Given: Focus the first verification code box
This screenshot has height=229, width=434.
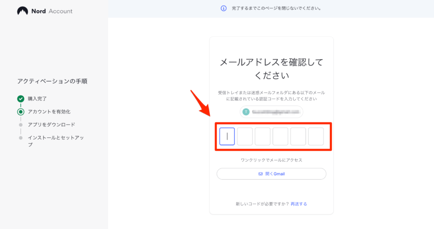Looking at the screenshot, I should pos(227,136).
